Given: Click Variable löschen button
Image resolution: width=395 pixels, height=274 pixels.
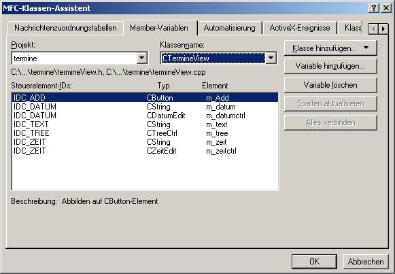Looking at the screenshot, I should 330,85.
